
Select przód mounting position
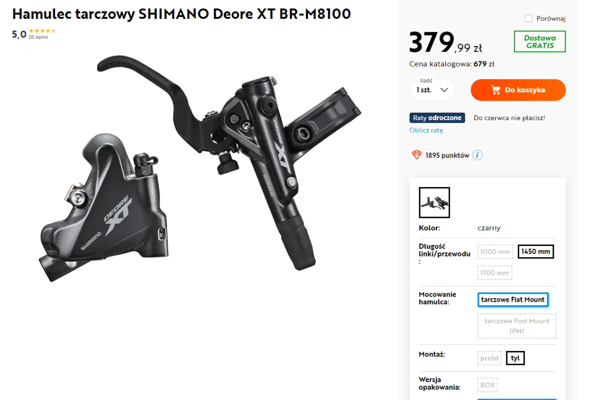(x=489, y=358)
